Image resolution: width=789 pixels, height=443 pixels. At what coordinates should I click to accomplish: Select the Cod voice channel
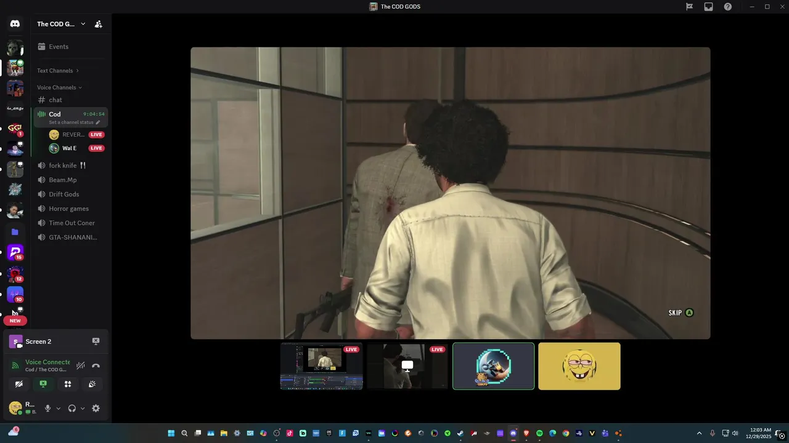point(70,117)
